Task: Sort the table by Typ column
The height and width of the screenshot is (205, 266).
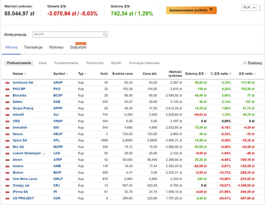Action: coord(82,74)
